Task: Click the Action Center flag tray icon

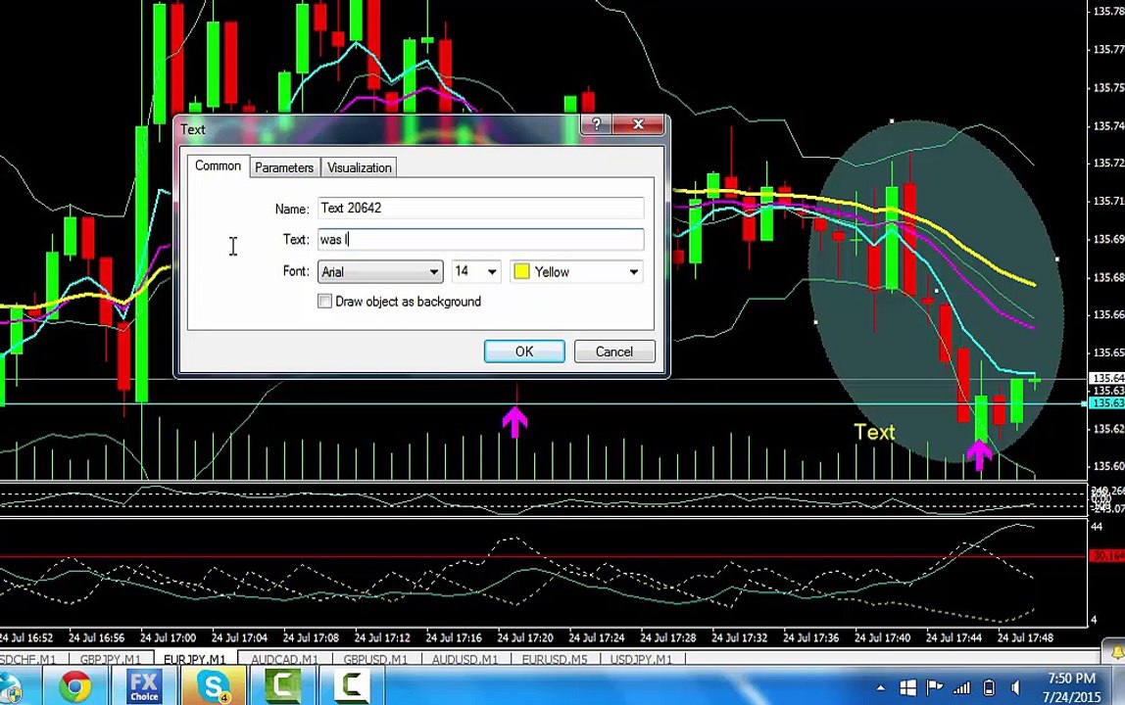Action: pos(934,687)
